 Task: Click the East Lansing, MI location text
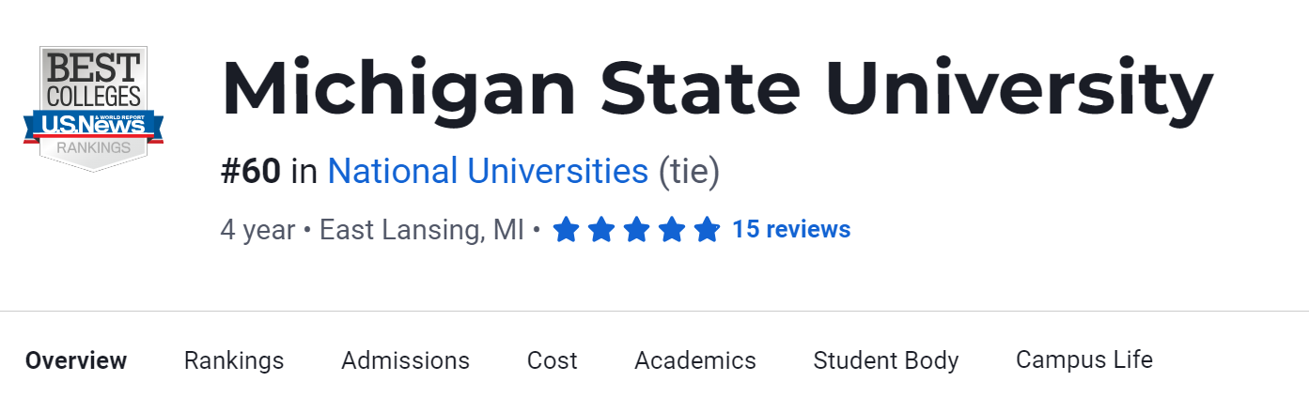tap(422, 230)
